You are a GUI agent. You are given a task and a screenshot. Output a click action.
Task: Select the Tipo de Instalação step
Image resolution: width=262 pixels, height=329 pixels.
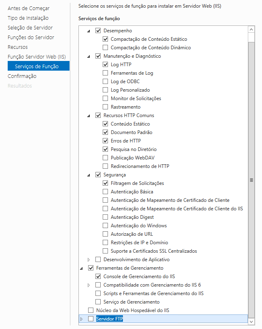click(x=28, y=18)
